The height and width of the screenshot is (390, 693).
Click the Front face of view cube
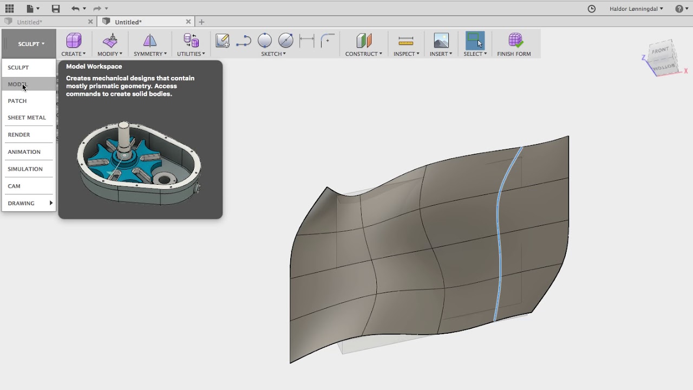point(661,51)
